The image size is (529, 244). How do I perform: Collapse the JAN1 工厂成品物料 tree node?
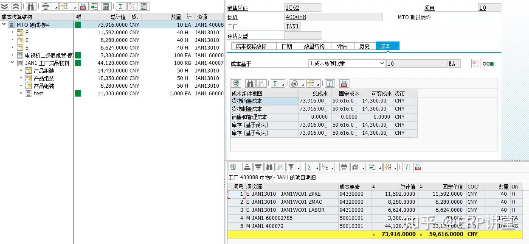click(x=12, y=63)
